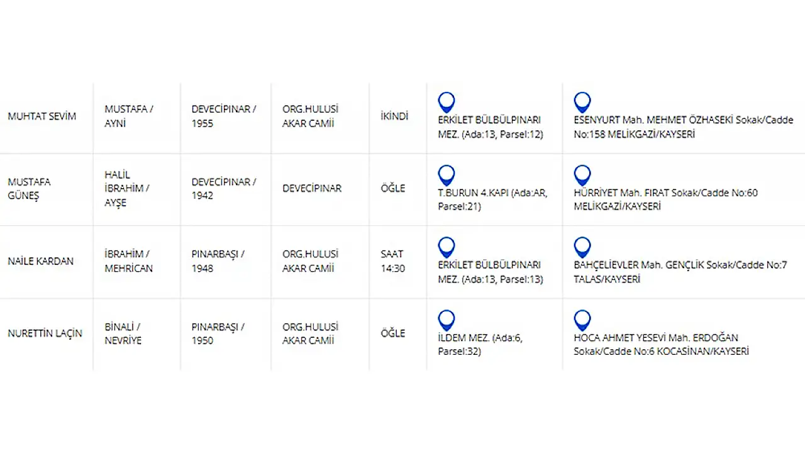Image resolution: width=805 pixels, height=453 pixels.
Task: Click the HOCA AHMET YESEVİ Mah. address
Action: coord(660,345)
